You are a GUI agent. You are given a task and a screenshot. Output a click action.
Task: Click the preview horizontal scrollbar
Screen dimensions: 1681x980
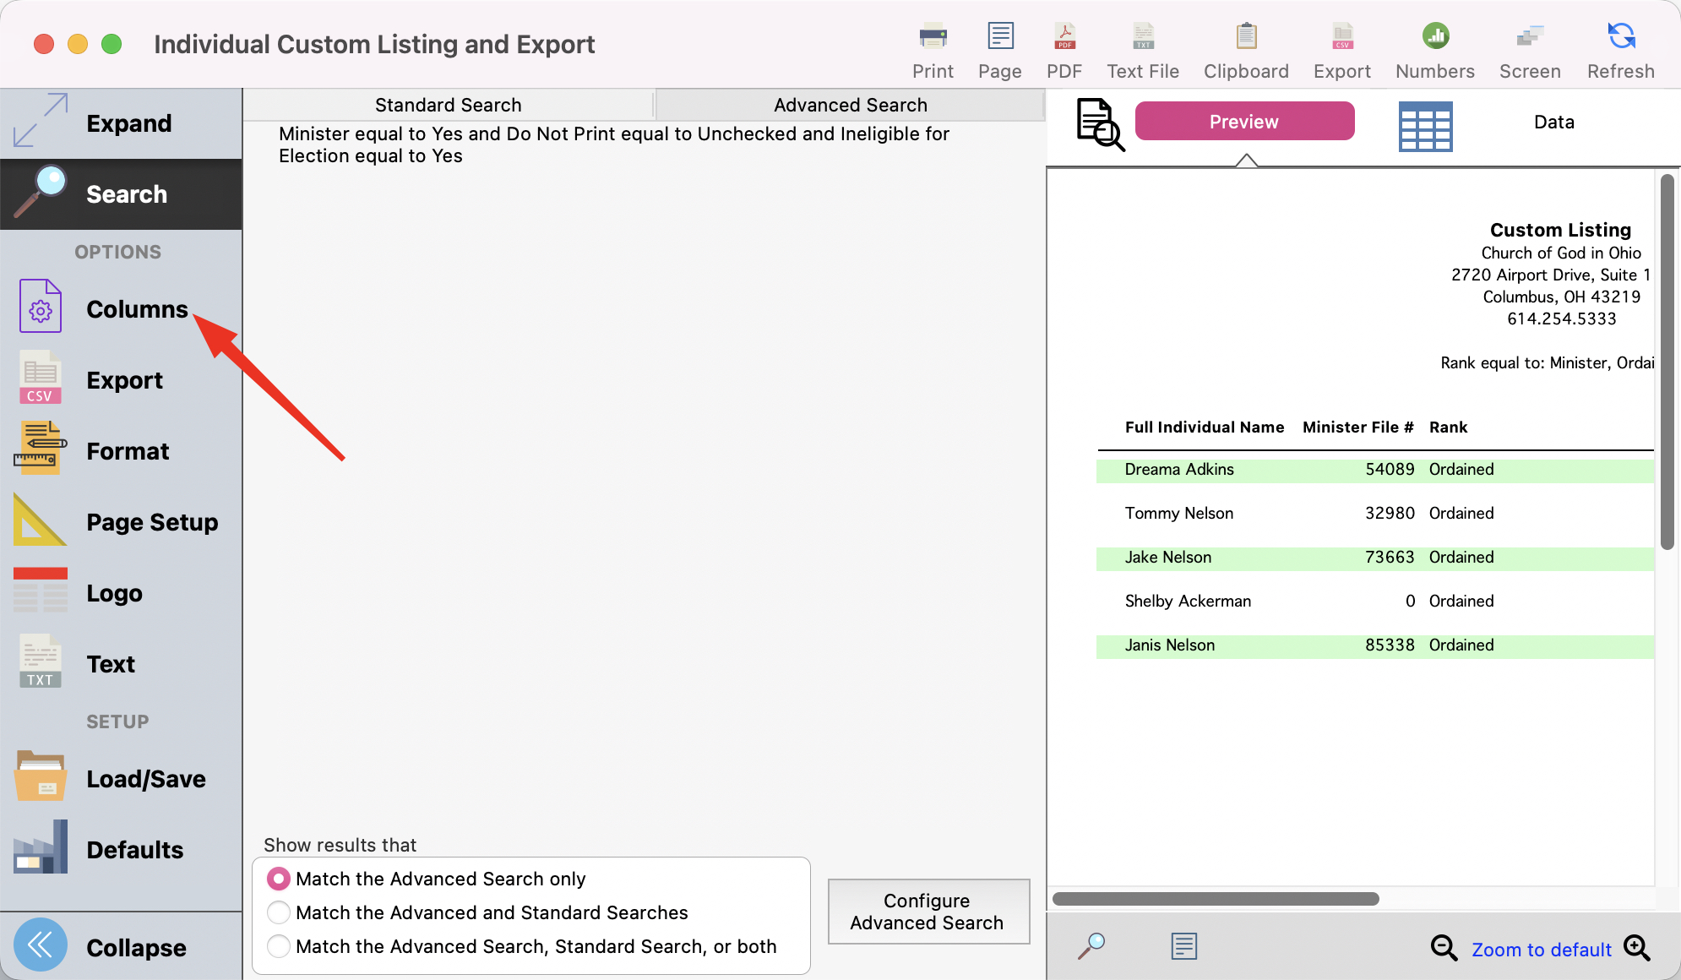1216,899
